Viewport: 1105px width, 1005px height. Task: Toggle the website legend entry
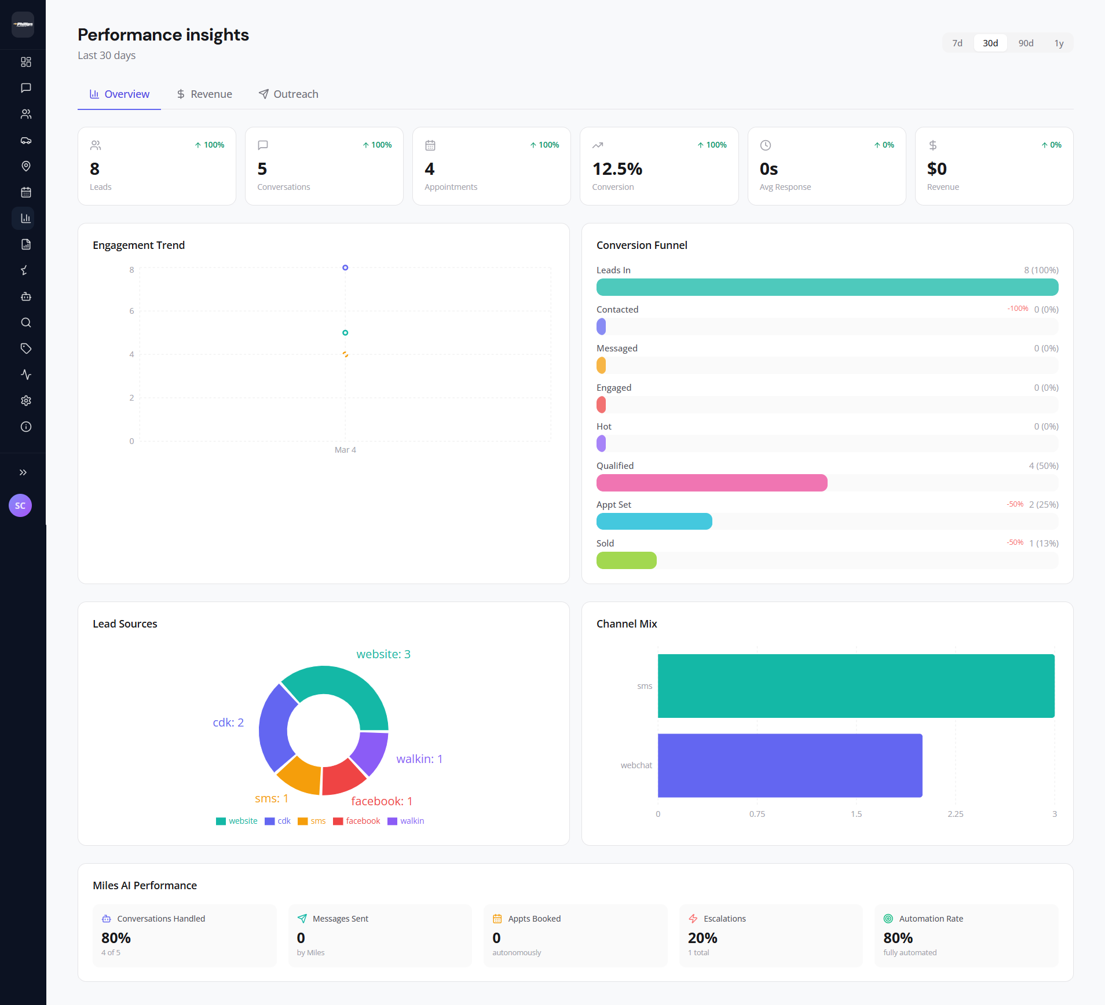[x=237, y=821]
